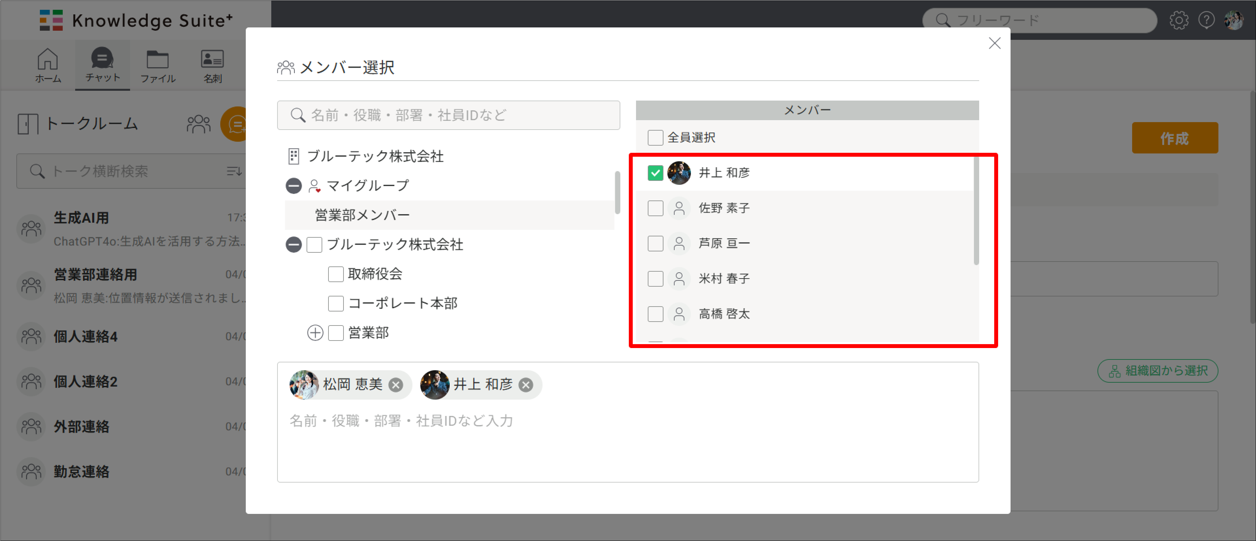Toggle the 全員選択 checkbox
The image size is (1256, 541).
[655, 137]
